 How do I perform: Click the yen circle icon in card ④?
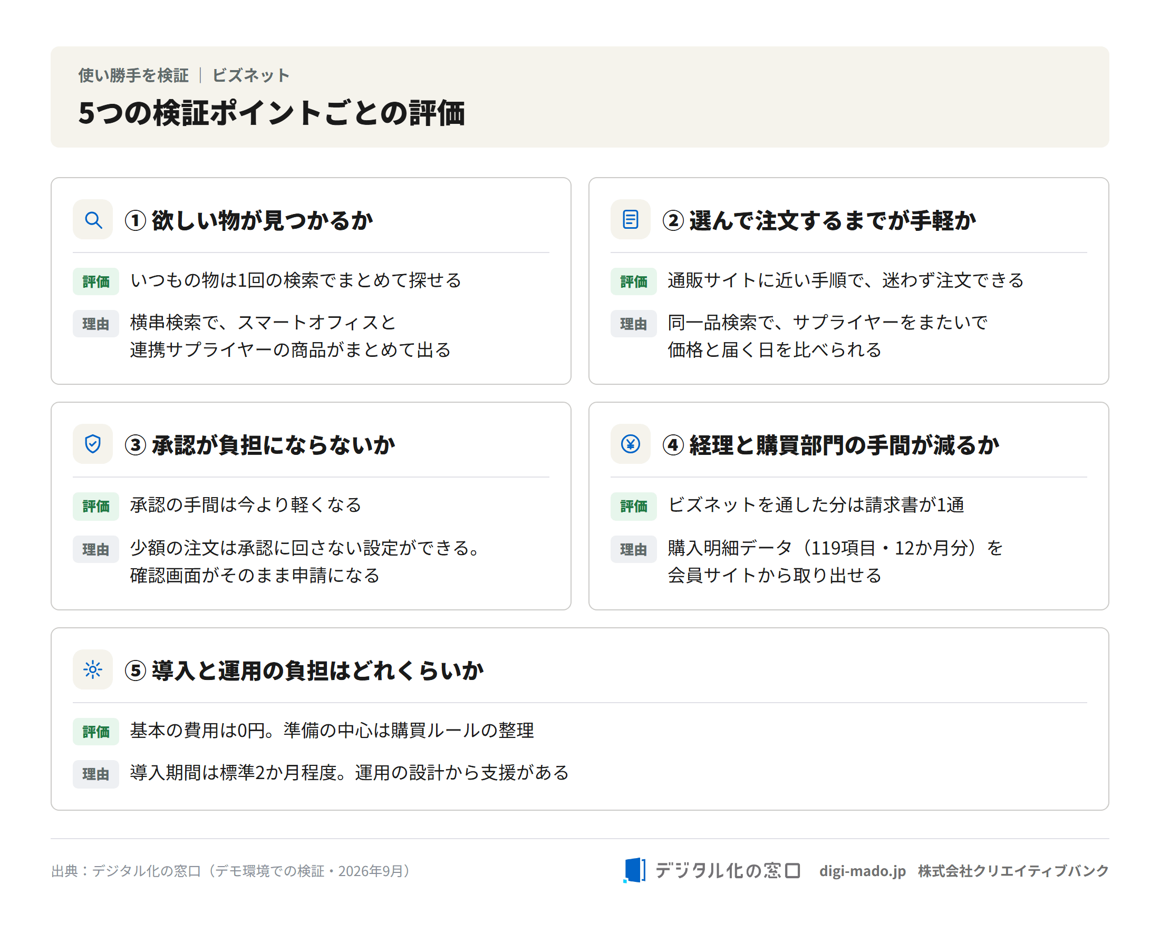click(630, 444)
